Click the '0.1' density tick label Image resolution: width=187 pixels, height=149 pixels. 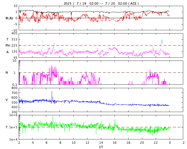pyautogui.click(x=15, y=85)
